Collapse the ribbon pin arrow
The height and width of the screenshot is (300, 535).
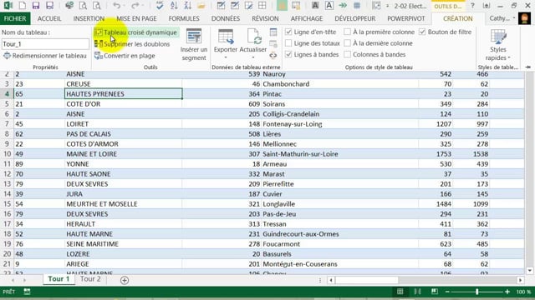pos(528,67)
